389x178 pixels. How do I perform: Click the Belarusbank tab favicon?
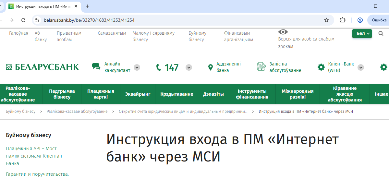(11, 6)
